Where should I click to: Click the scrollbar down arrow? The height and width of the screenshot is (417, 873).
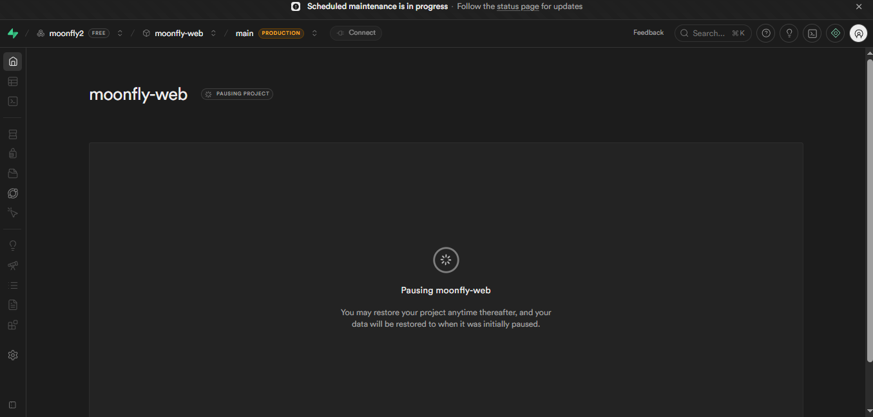tap(869, 411)
